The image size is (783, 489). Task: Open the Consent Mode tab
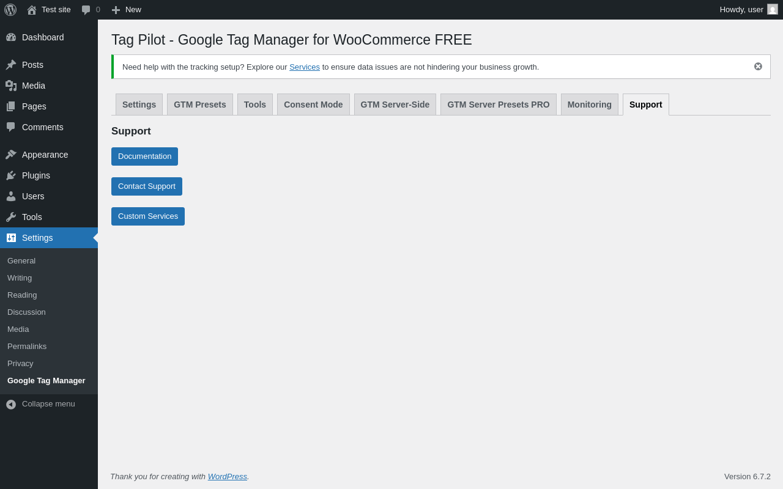(313, 105)
